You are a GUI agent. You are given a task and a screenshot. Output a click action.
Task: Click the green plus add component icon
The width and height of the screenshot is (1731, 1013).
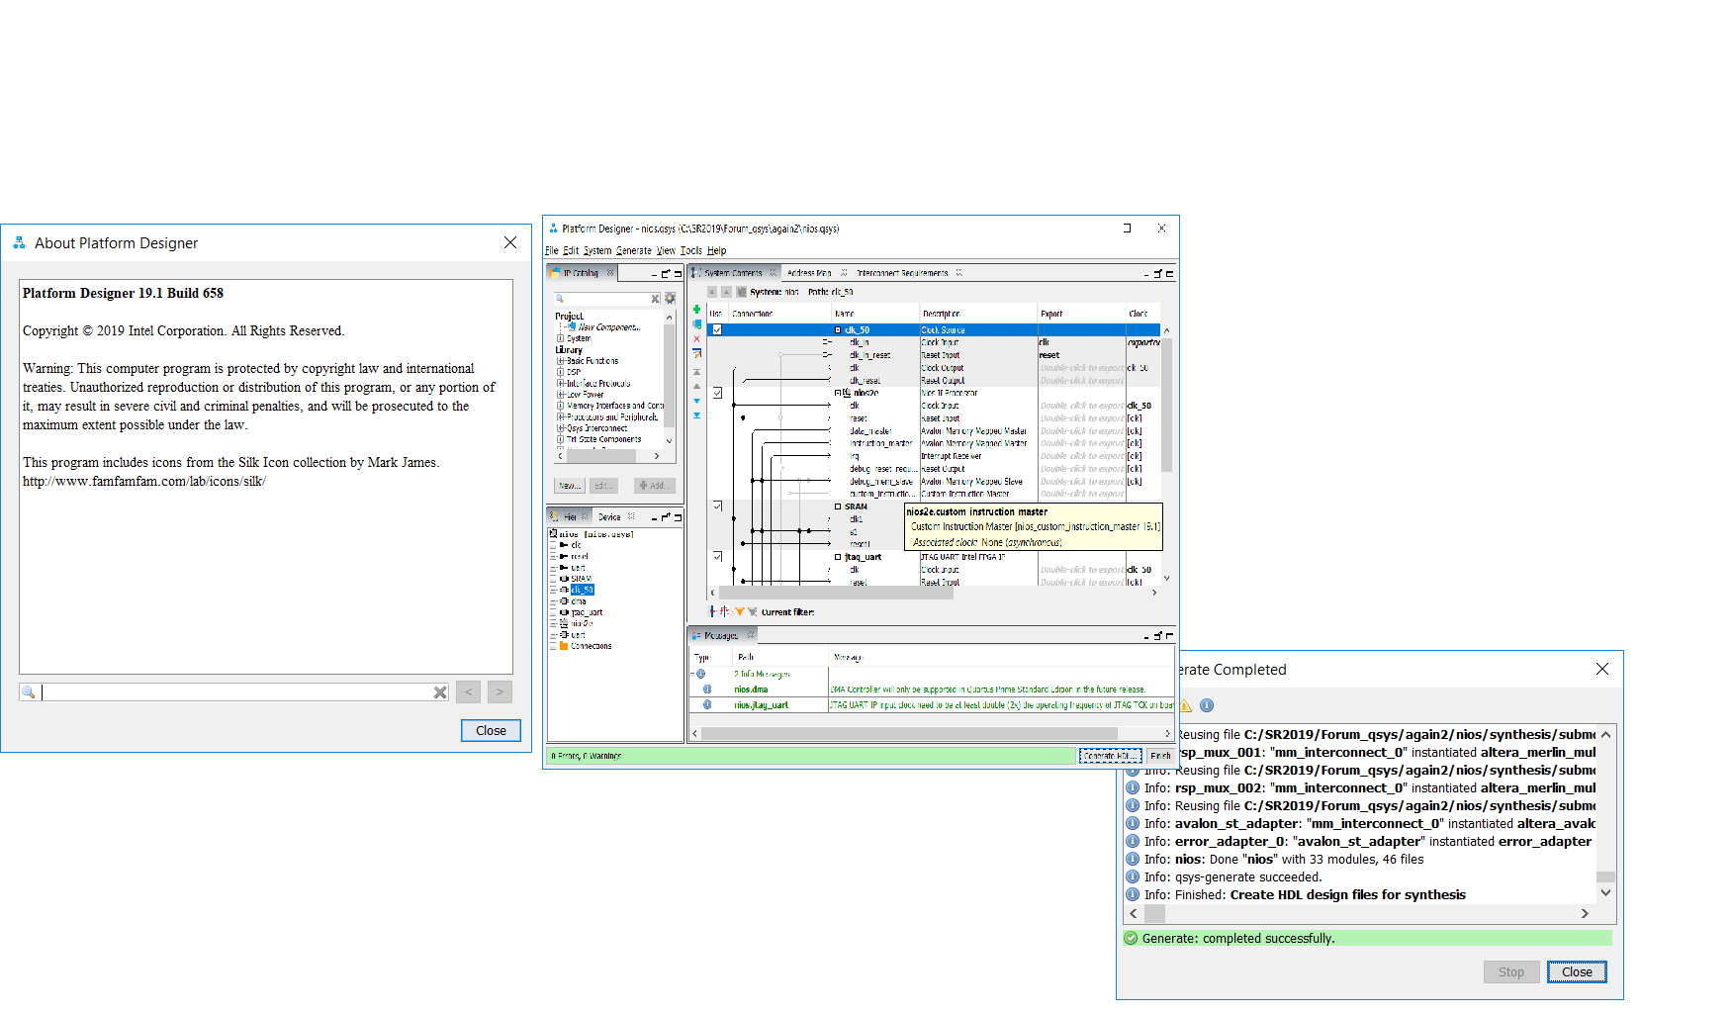tap(696, 310)
